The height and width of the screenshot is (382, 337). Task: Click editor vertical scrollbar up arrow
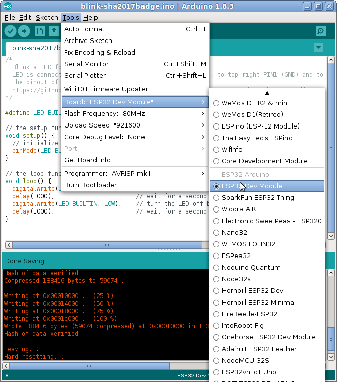331,60
